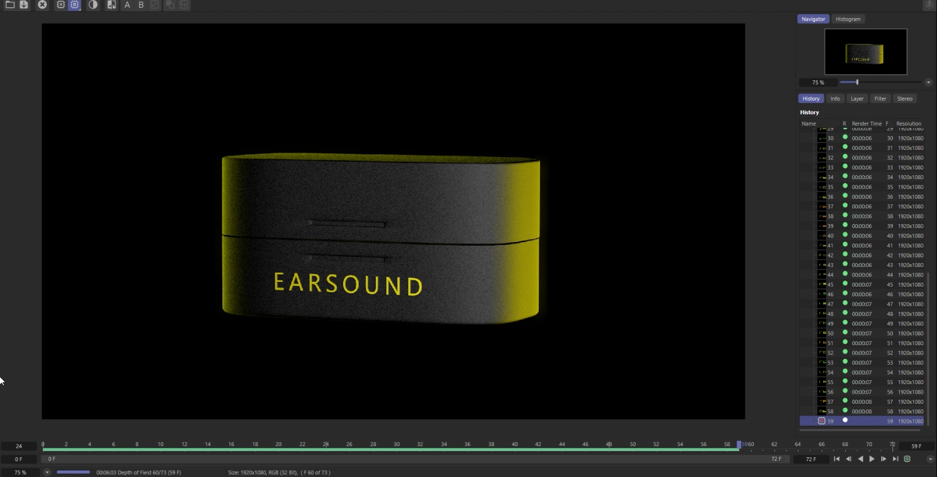Open the playback options dropdown arrow
Image resolution: width=937 pixels, height=477 pixels.
930,460
